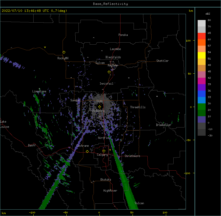Click the Banff town label
Screen dimensions: 221x216
click(32, 145)
